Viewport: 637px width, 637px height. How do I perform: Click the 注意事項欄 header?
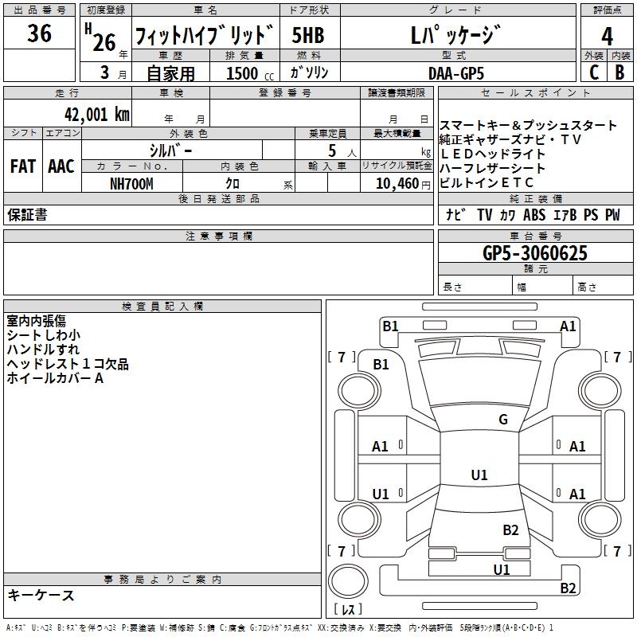pos(218,236)
